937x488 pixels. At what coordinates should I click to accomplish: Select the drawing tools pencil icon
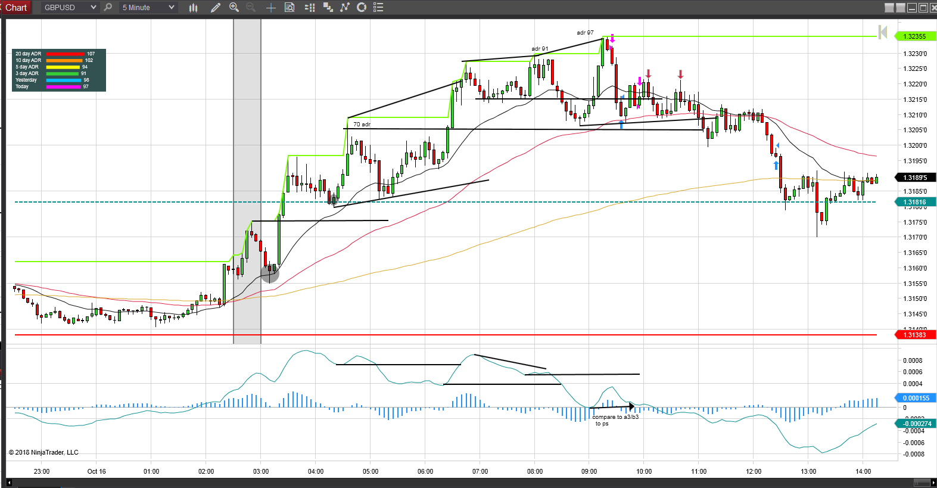pos(216,7)
